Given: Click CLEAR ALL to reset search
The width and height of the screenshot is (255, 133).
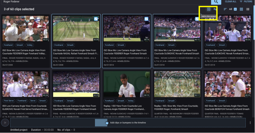Looking at the screenshot, I should click(231, 2).
